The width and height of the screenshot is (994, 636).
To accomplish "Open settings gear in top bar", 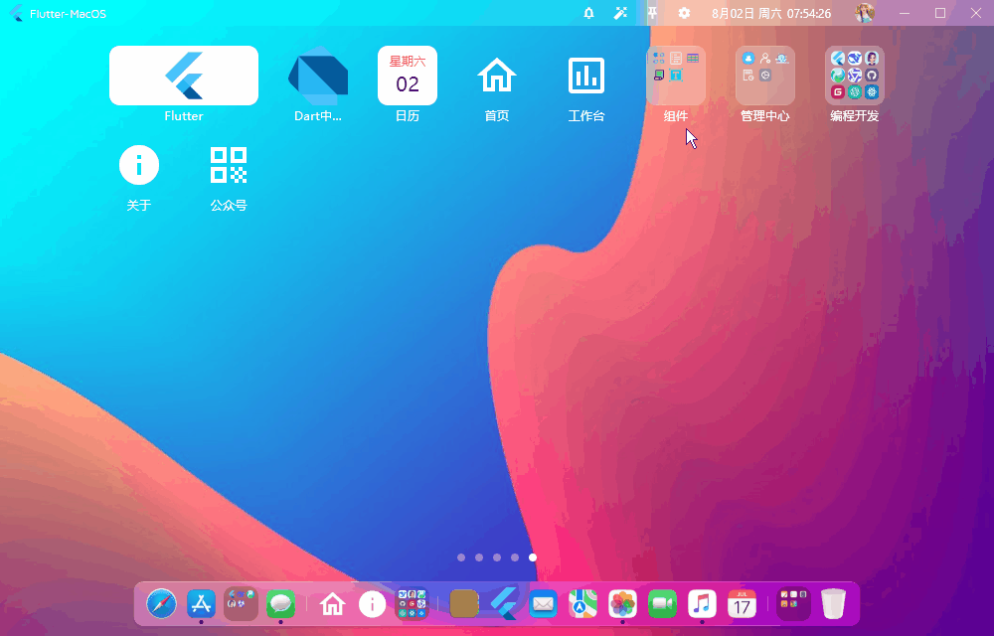I will 684,14.
